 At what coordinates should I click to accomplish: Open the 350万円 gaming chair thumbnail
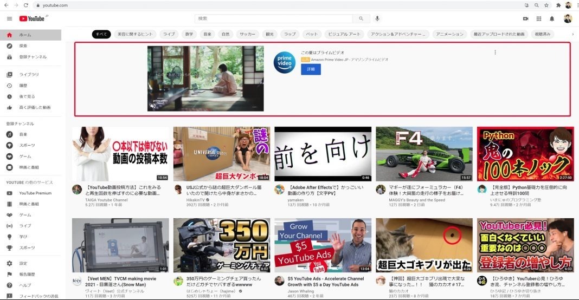coord(222,245)
